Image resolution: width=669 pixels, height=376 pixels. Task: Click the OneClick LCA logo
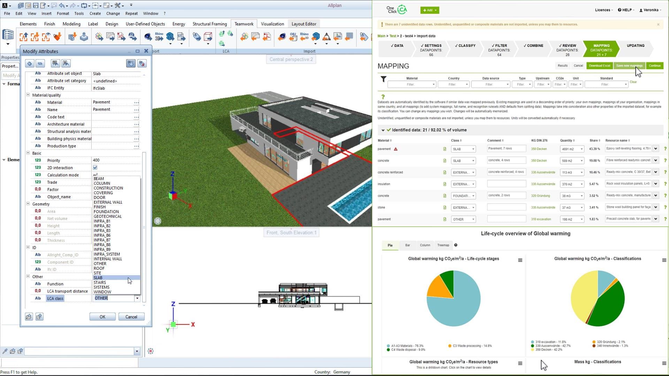(397, 10)
